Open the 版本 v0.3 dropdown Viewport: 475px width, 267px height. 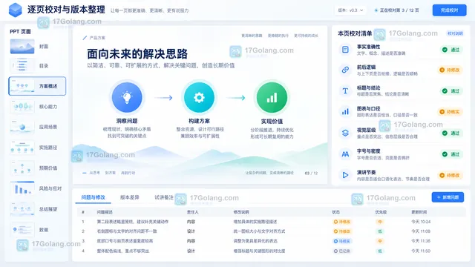[350, 10]
